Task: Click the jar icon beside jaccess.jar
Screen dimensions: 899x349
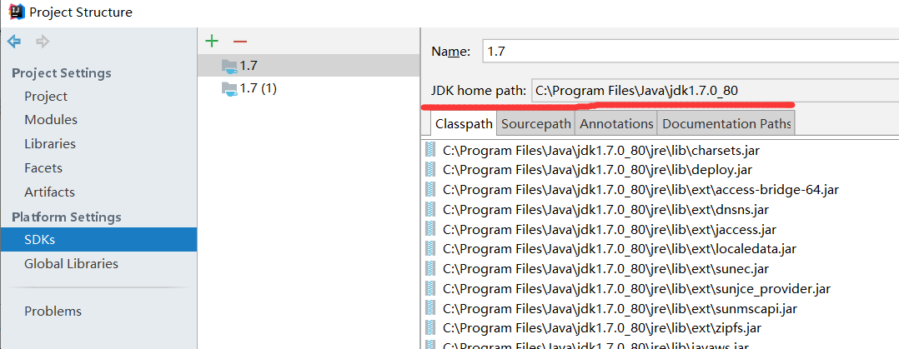Action: pos(430,229)
